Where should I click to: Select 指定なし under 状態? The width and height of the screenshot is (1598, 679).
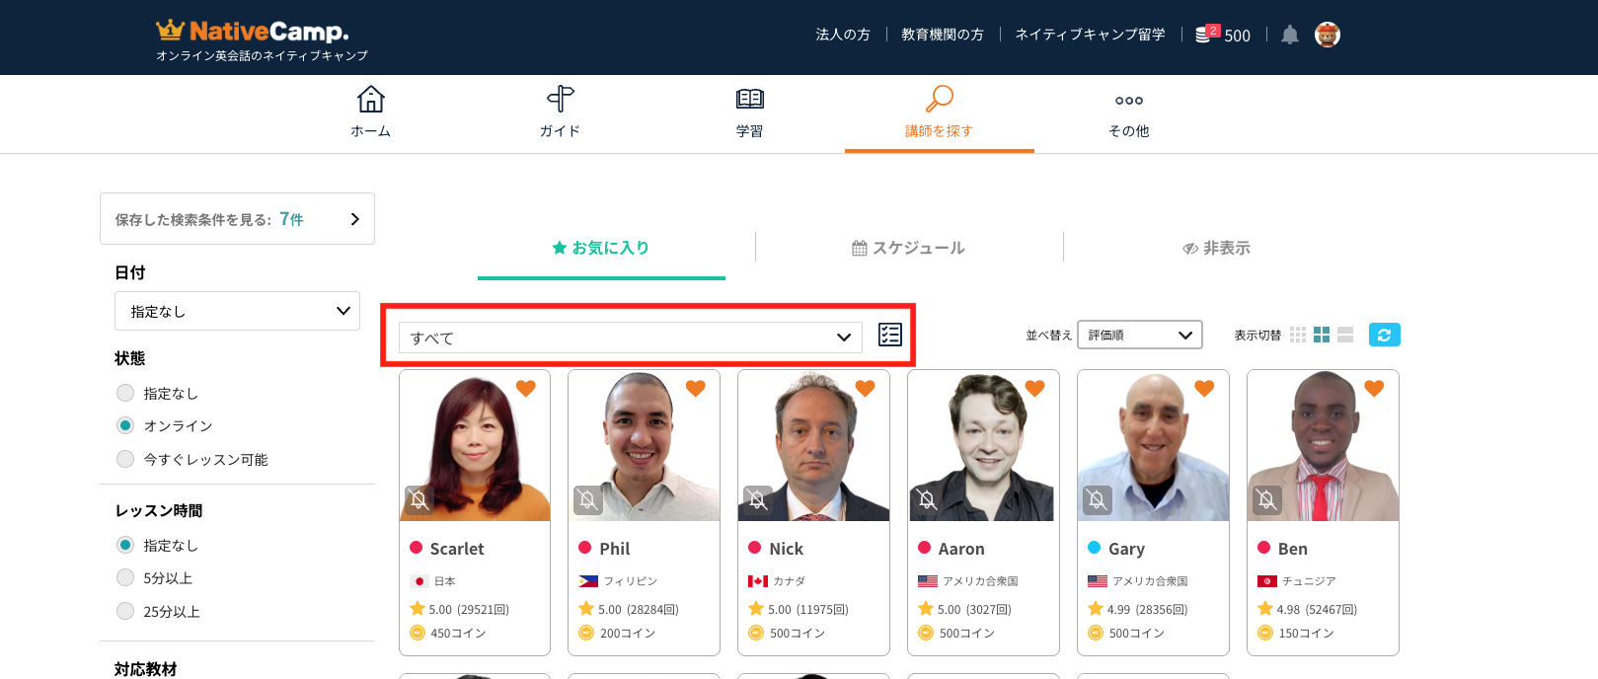click(125, 393)
